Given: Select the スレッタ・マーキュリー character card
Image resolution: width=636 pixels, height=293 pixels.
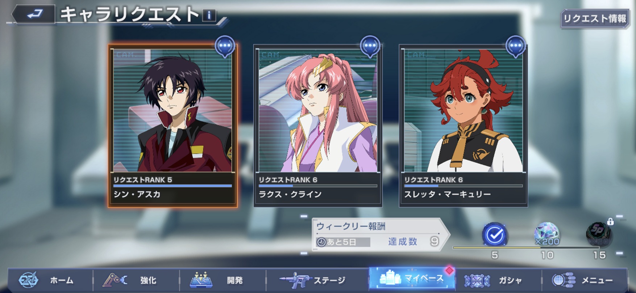Looking at the screenshot, I should click(x=463, y=126).
